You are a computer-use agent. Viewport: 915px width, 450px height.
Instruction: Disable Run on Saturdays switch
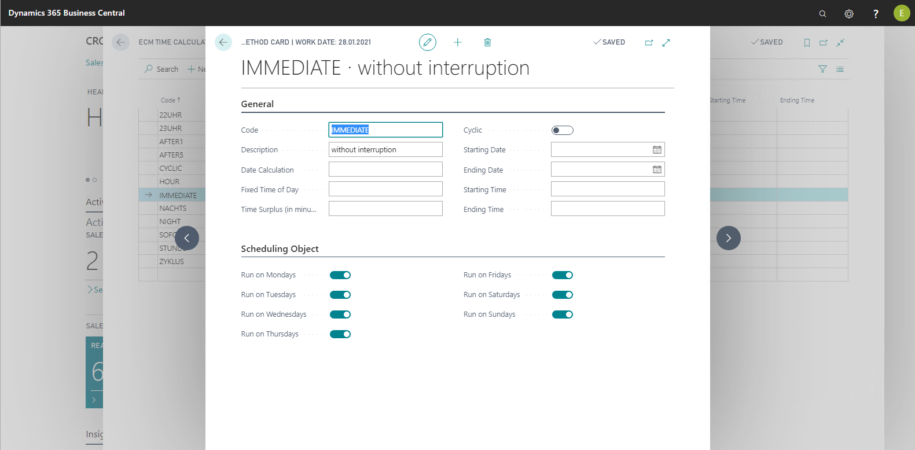click(562, 295)
